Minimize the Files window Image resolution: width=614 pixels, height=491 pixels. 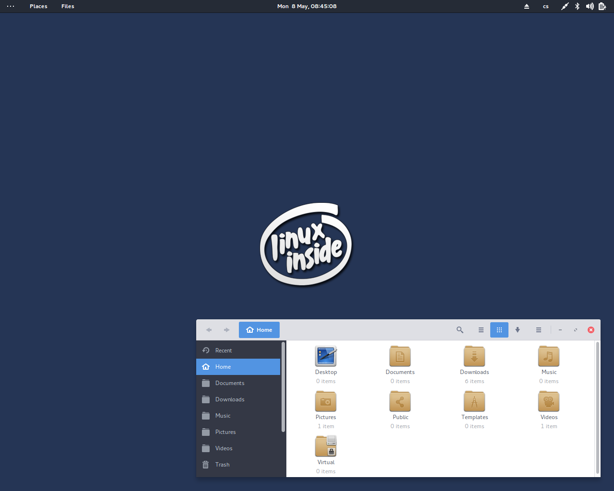(560, 330)
